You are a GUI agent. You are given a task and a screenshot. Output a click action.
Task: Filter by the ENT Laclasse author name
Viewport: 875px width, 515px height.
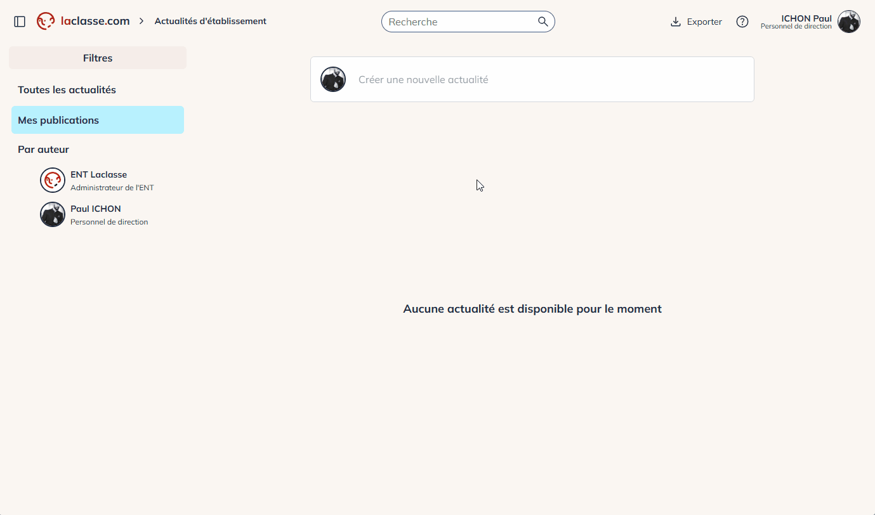pyautogui.click(x=98, y=174)
